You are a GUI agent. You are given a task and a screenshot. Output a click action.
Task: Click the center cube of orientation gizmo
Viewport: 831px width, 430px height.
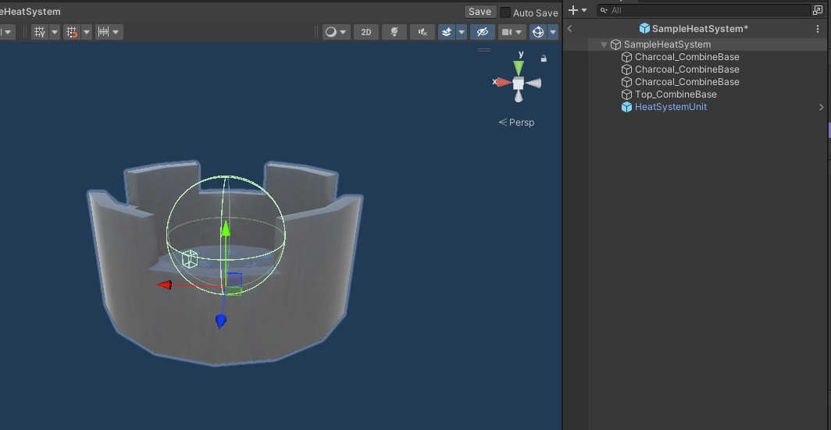point(519,84)
